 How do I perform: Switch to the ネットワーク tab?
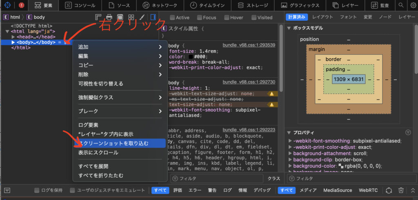coord(160,5)
